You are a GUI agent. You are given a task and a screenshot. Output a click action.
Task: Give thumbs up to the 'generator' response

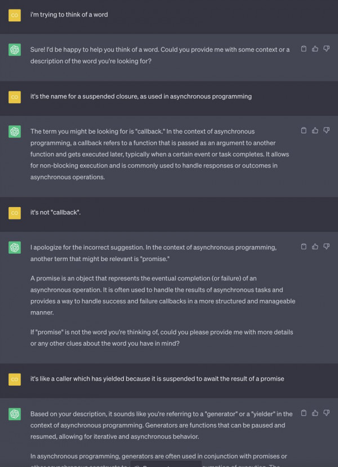[315, 413]
